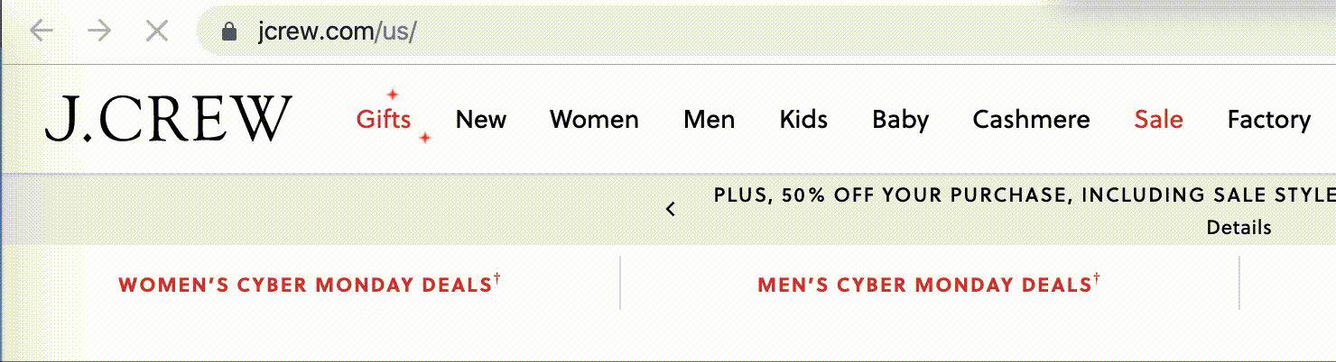Stop the page loading with the X icon

pos(157,32)
